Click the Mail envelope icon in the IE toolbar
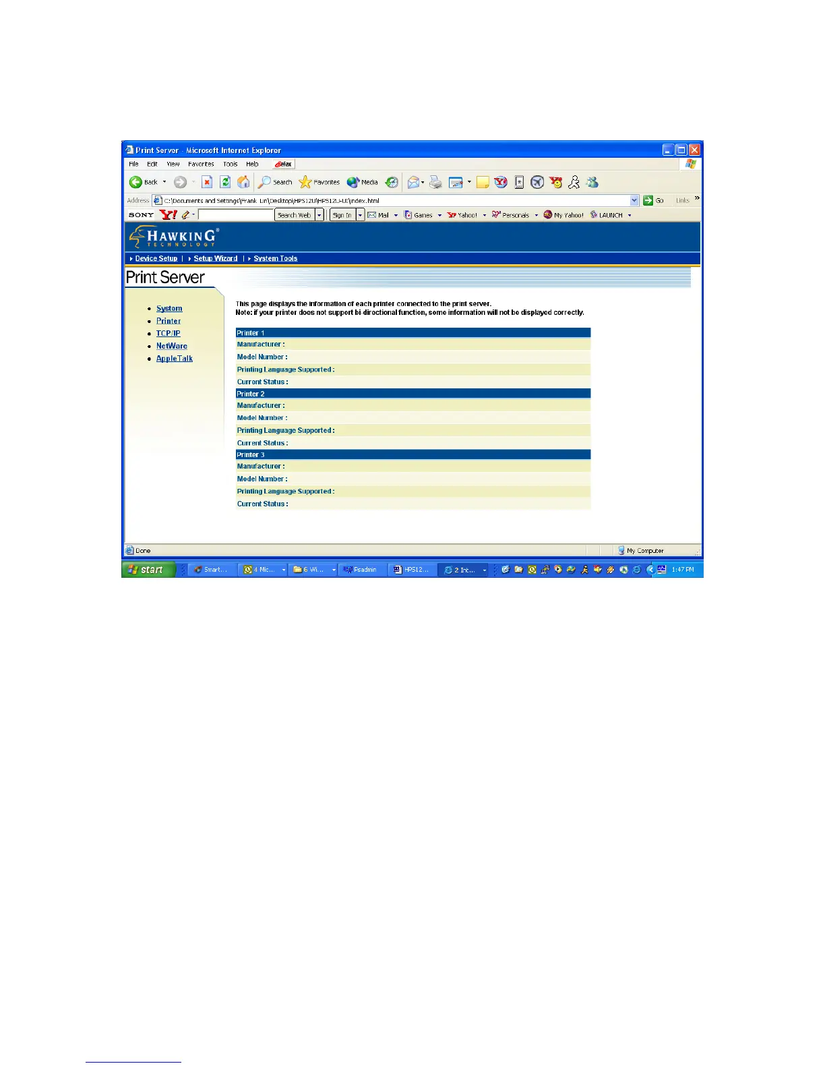This screenshot has height=1068, width=825. pyautogui.click(x=413, y=182)
